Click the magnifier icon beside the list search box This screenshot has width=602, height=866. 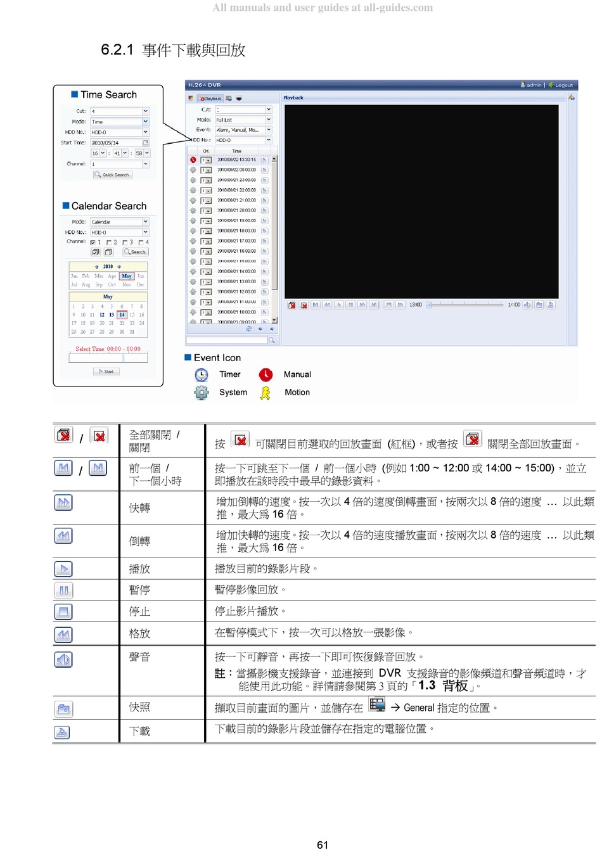point(271,340)
